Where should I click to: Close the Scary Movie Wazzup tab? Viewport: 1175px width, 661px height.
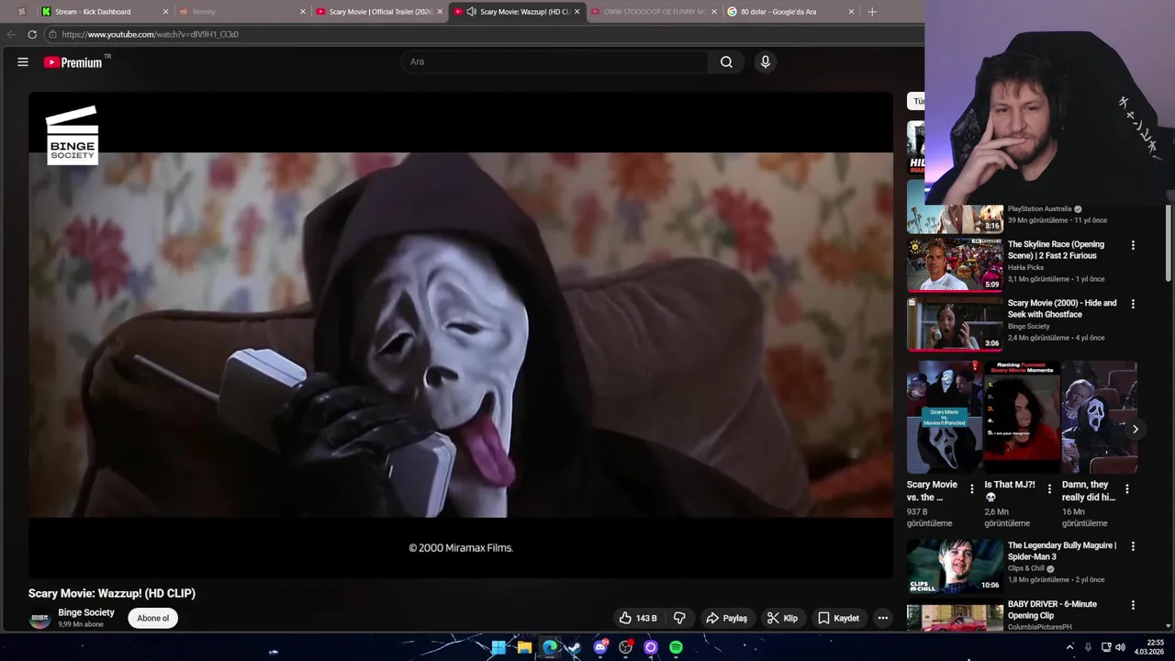[x=576, y=12]
